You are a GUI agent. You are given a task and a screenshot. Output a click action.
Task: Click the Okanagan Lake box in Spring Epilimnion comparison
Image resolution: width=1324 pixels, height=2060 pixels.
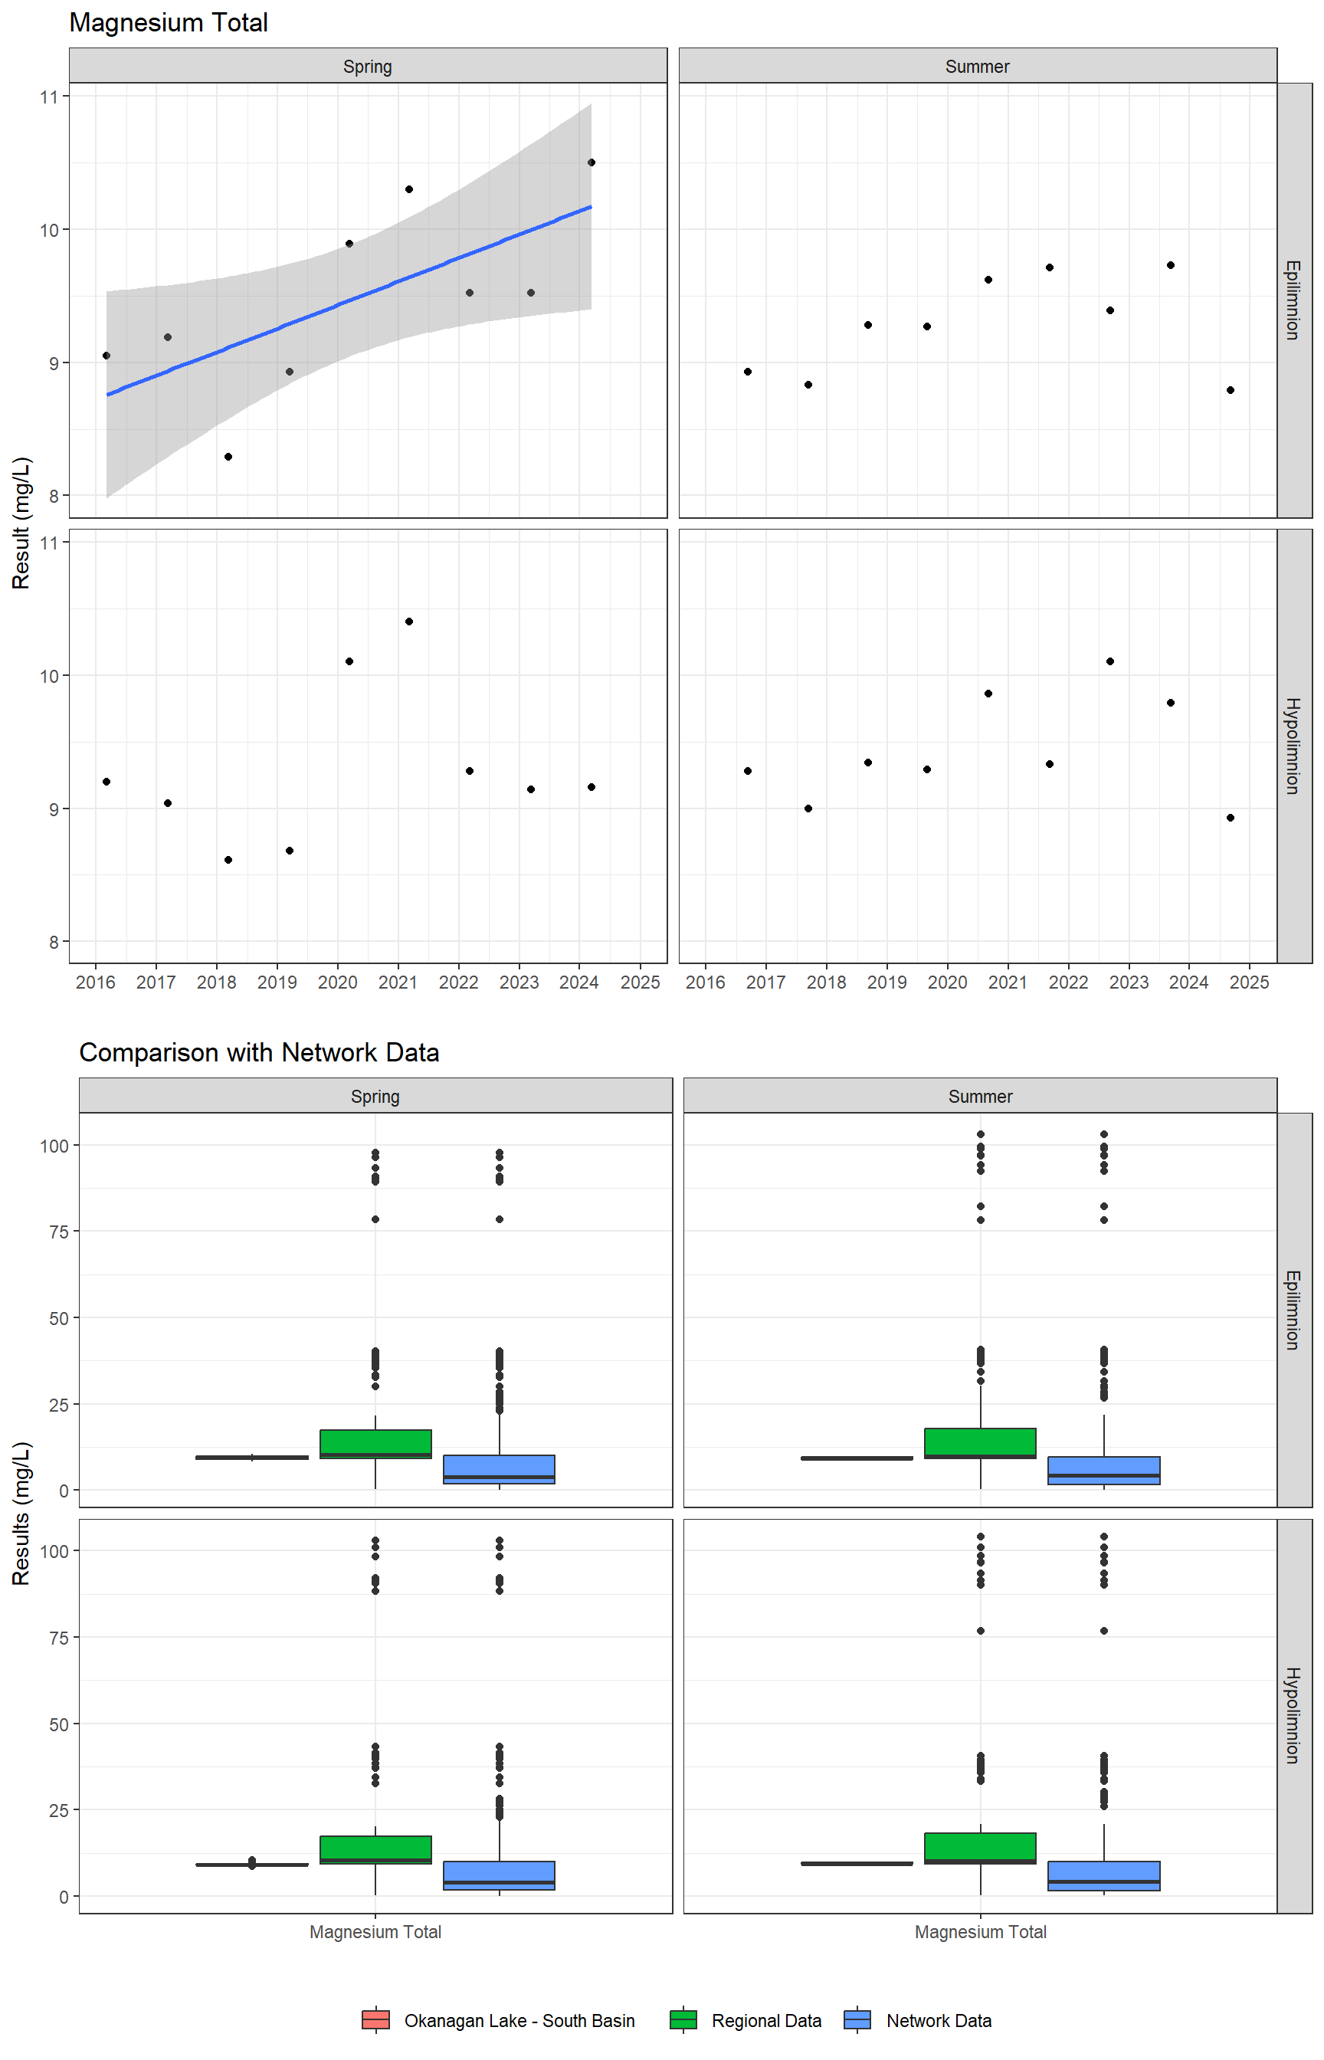(252, 1458)
